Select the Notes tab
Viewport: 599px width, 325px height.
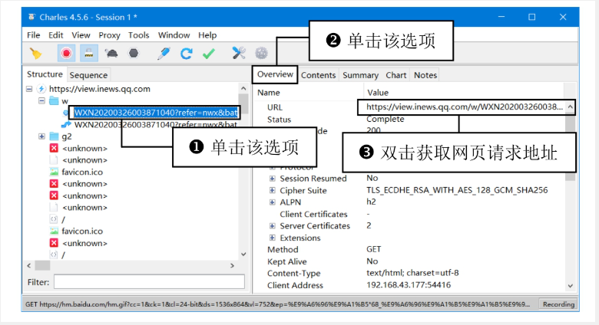point(425,75)
